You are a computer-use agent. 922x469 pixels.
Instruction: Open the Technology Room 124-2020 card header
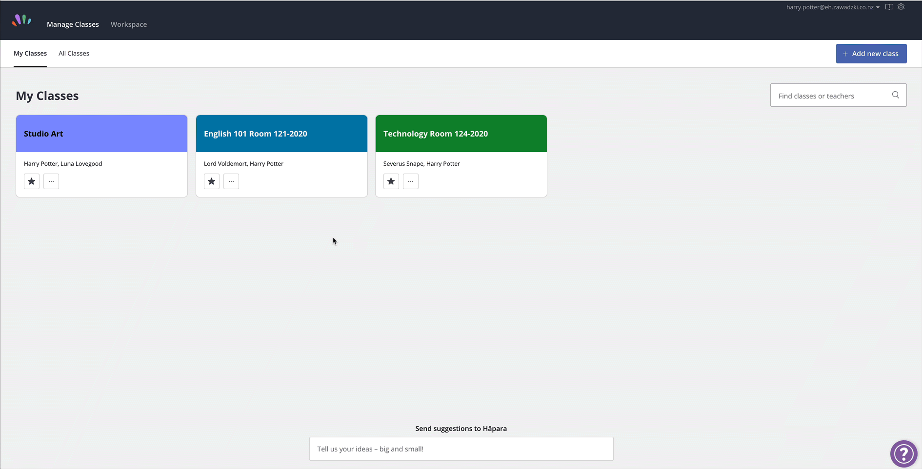pos(461,134)
